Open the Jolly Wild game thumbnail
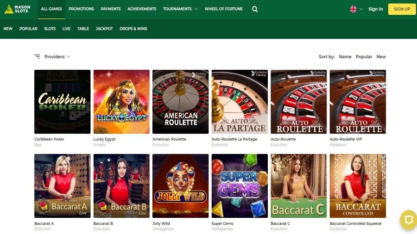 click(x=180, y=186)
